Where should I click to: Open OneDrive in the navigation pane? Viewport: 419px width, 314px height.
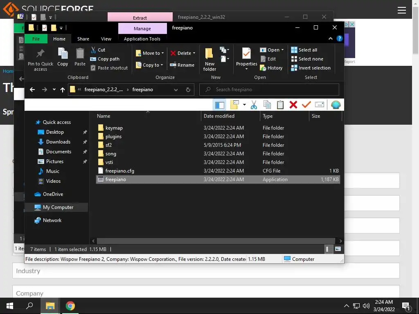click(x=53, y=194)
